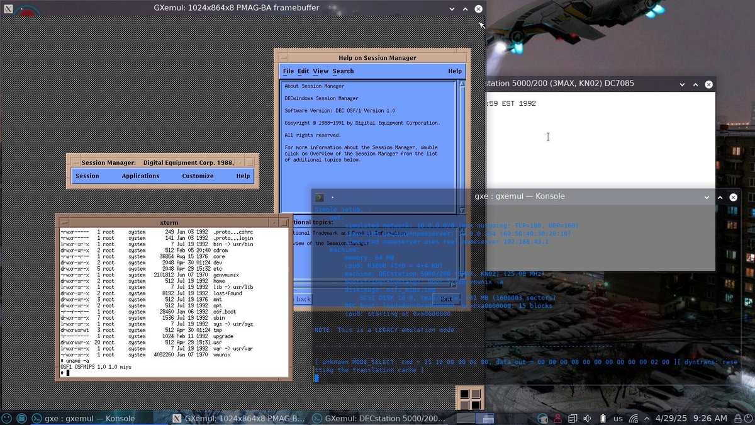Click maximize arrow on DECstation 5000/200 window
755x425 pixels.
(695, 84)
